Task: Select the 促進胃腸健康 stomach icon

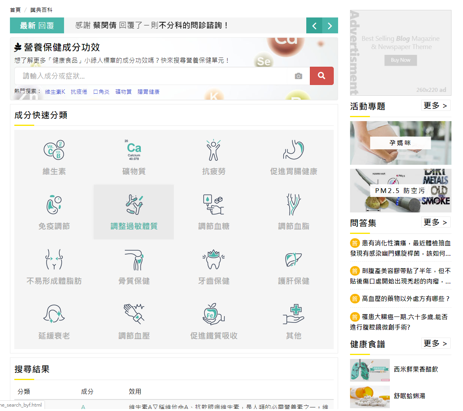Action: pyautogui.click(x=294, y=150)
